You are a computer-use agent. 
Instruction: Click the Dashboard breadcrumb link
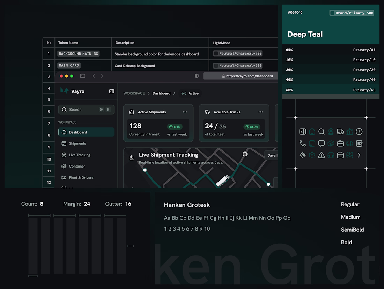click(161, 93)
